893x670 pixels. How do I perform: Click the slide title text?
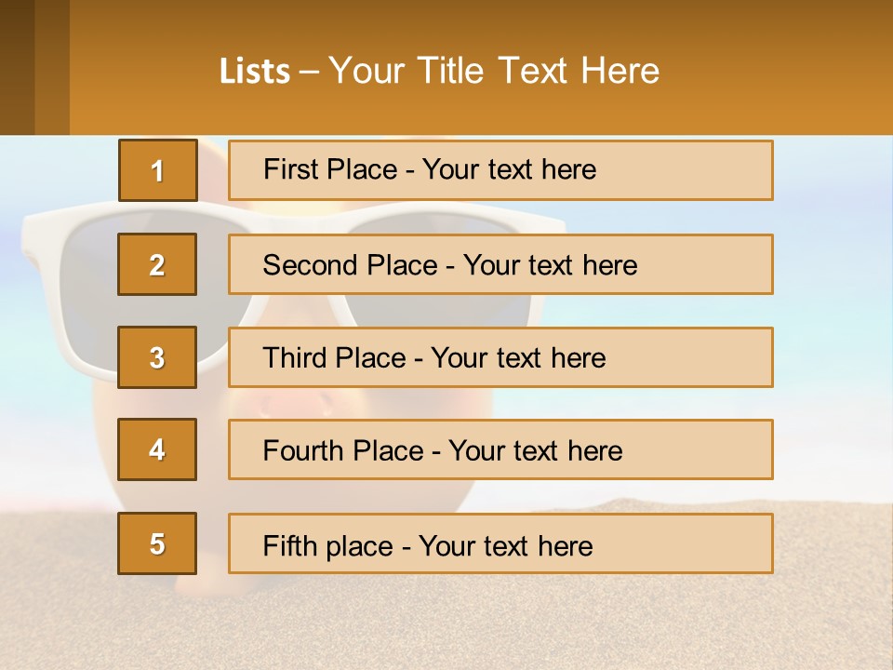pos(439,71)
